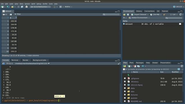
Task: Check the data folder checkbox
Action: tap(125, 88)
